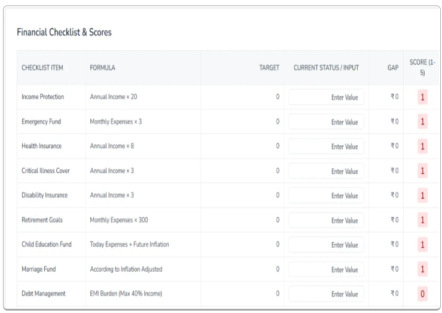Click the Critical Illness Cover input field
The width and height of the screenshot is (442, 313).
pyautogui.click(x=326, y=171)
